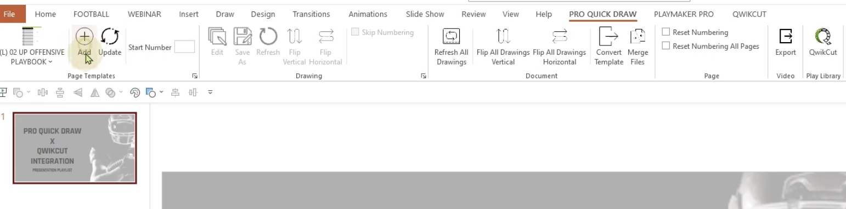
Task: Click into the Start Number field
Action: coord(184,47)
